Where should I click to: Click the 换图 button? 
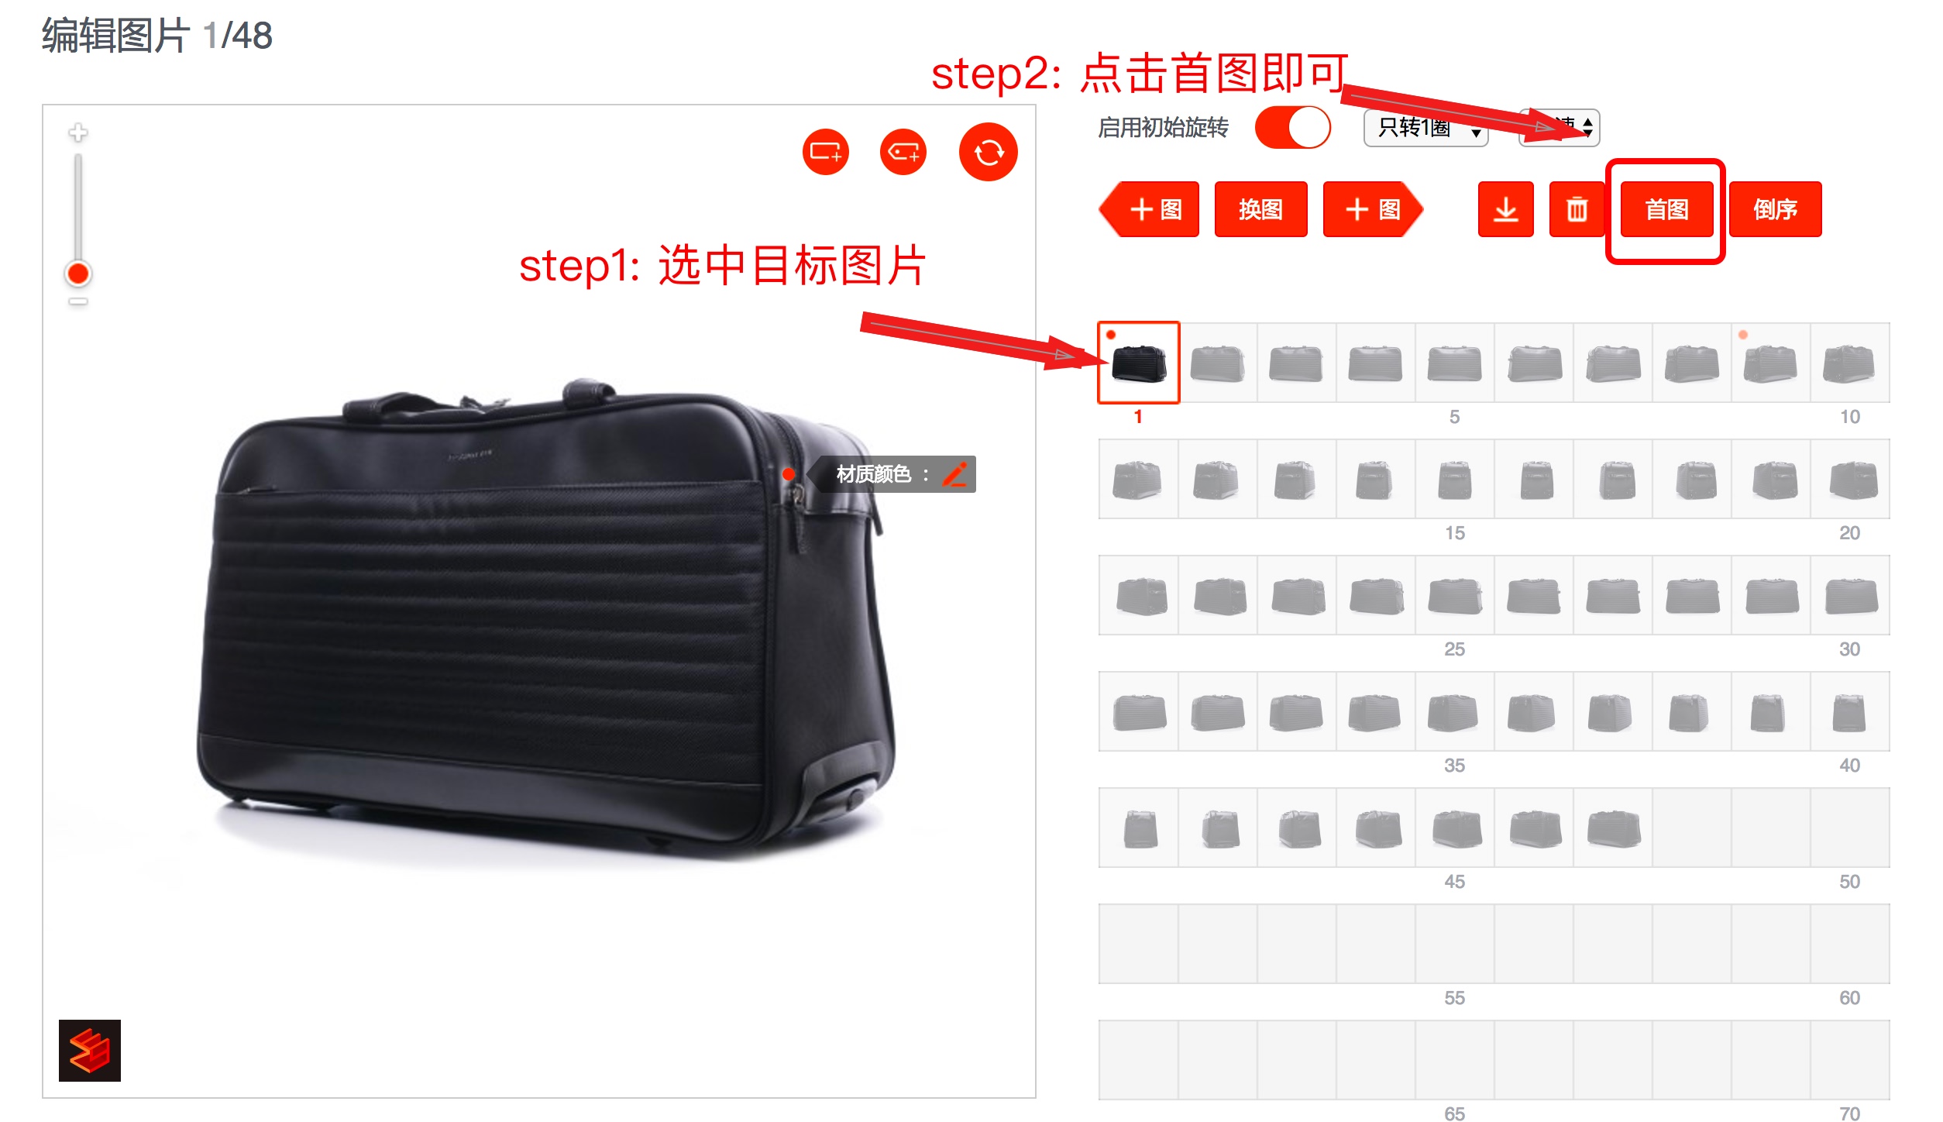pos(1260,209)
